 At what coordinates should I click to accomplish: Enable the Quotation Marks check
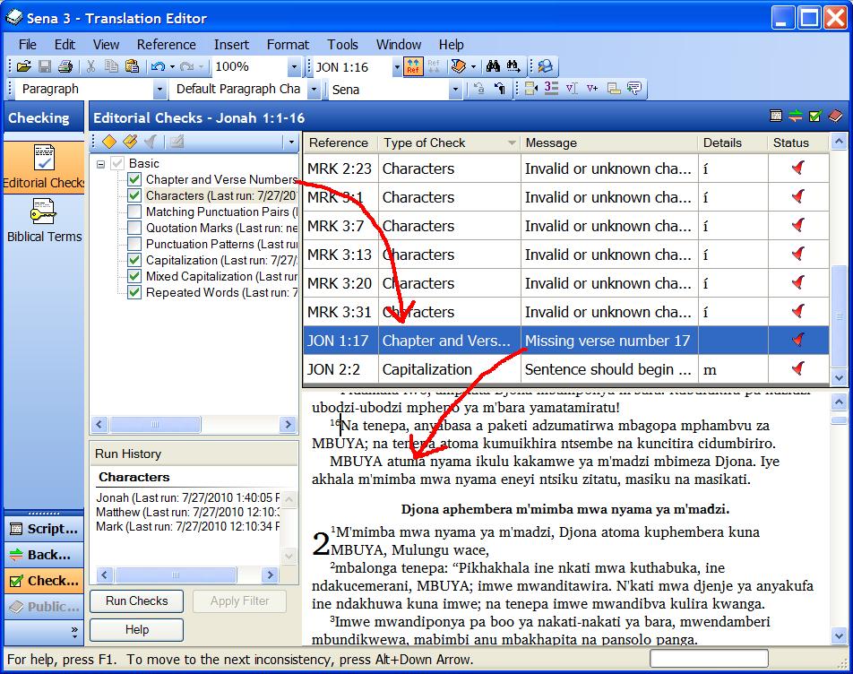134,228
